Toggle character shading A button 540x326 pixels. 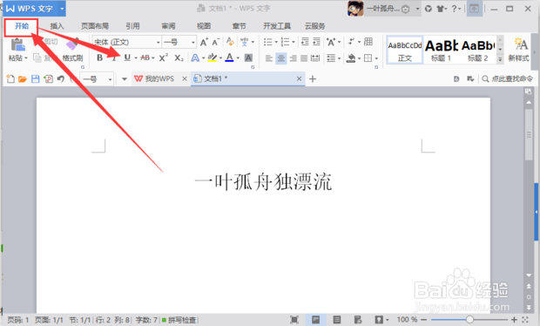(x=248, y=58)
